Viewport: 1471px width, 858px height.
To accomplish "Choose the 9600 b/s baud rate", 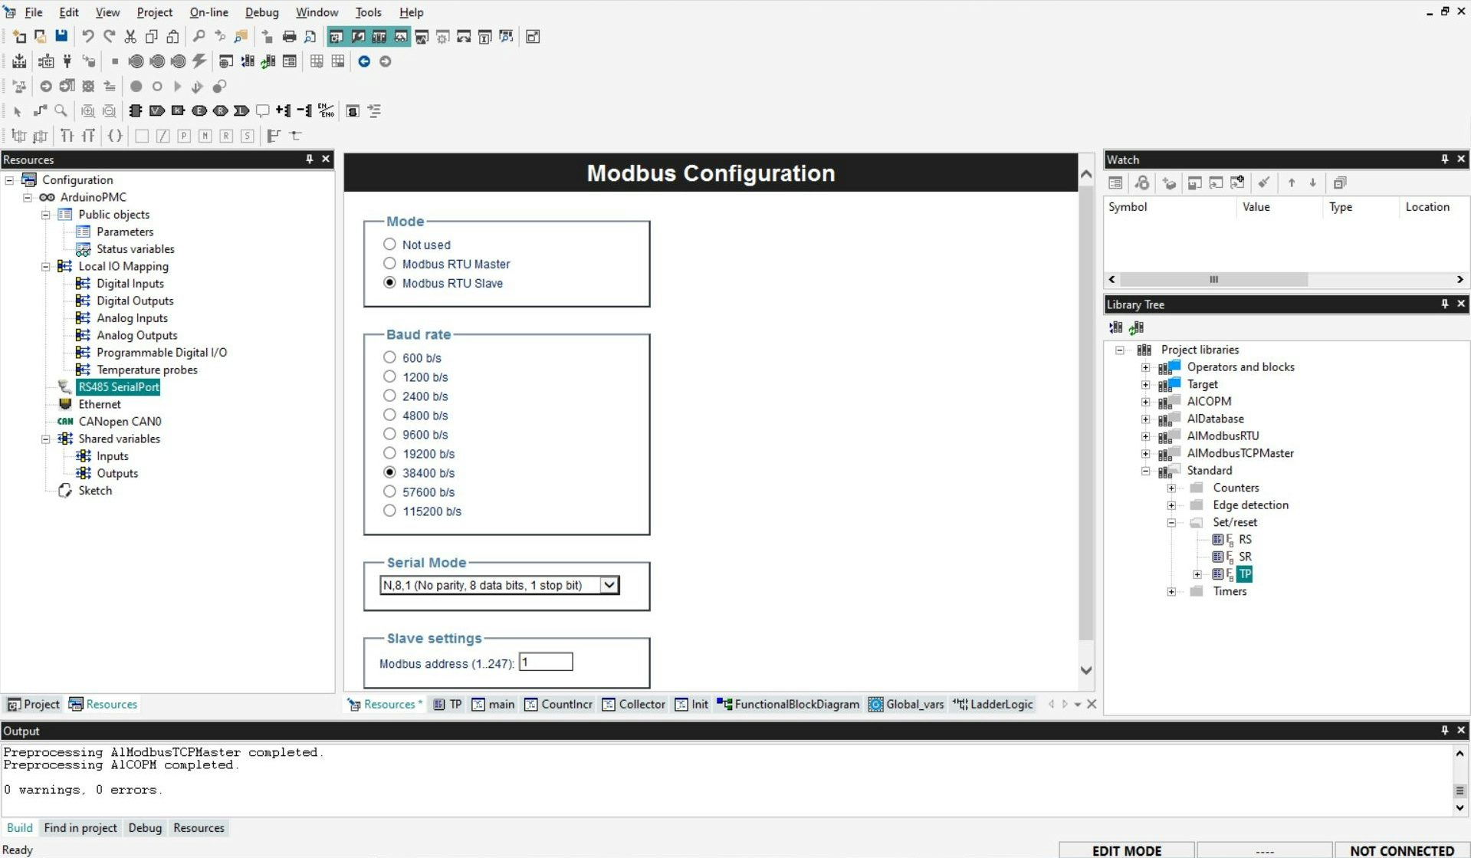I will pos(389,434).
